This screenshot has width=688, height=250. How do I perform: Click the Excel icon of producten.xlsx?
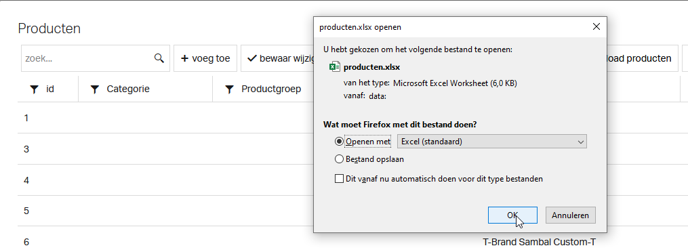coord(334,67)
